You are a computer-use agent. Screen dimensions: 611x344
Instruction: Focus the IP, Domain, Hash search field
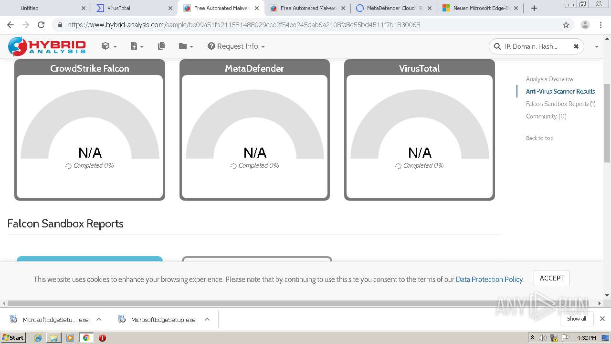[x=537, y=46]
